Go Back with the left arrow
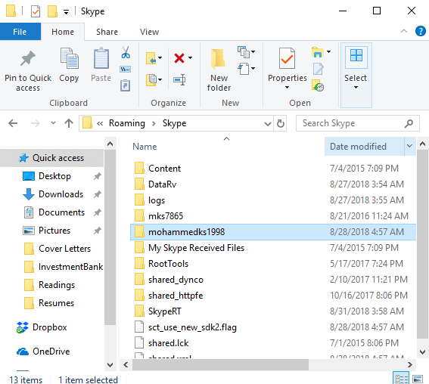The height and width of the screenshot is (384, 429). (13, 123)
